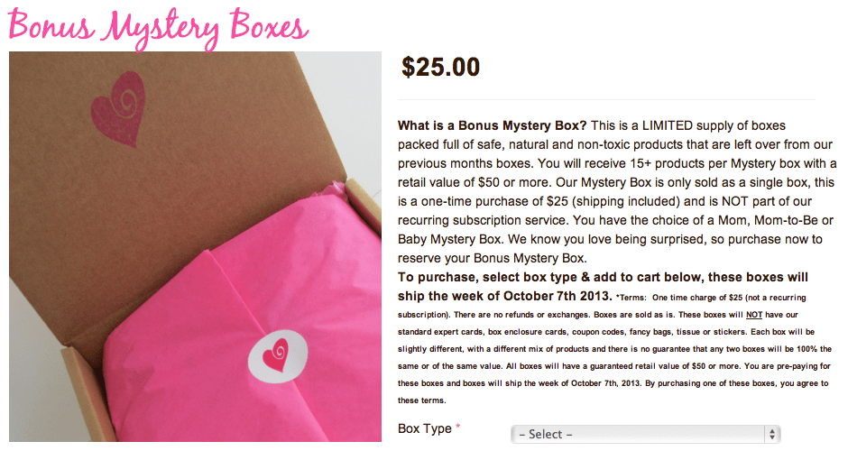Click "ship the week of October 7th 2013" text
This screenshot has width=848, height=460.
coord(505,296)
